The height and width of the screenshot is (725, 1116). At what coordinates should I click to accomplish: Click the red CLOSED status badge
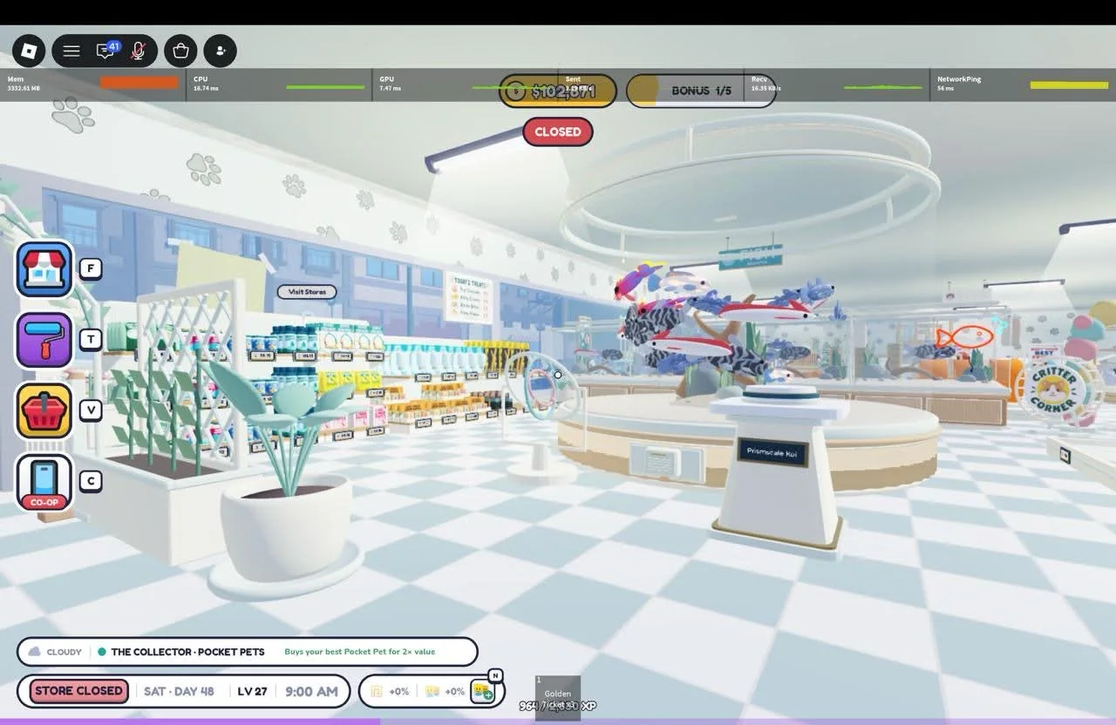pos(558,132)
